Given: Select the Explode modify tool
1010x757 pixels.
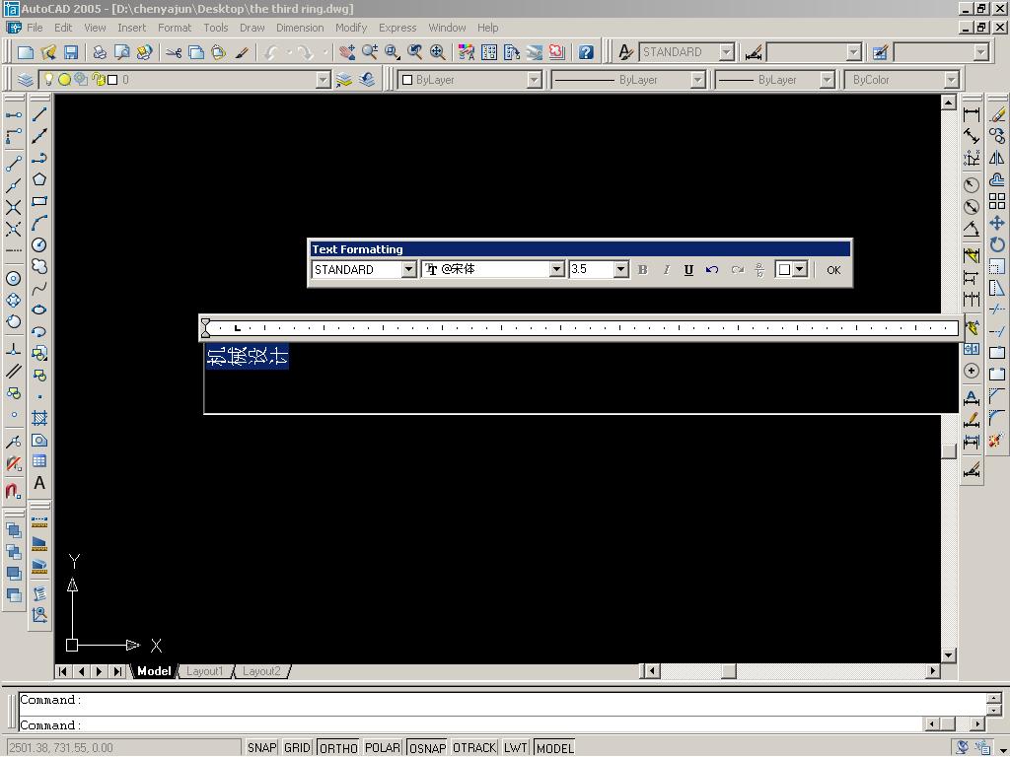Looking at the screenshot, I should point(997,441).
